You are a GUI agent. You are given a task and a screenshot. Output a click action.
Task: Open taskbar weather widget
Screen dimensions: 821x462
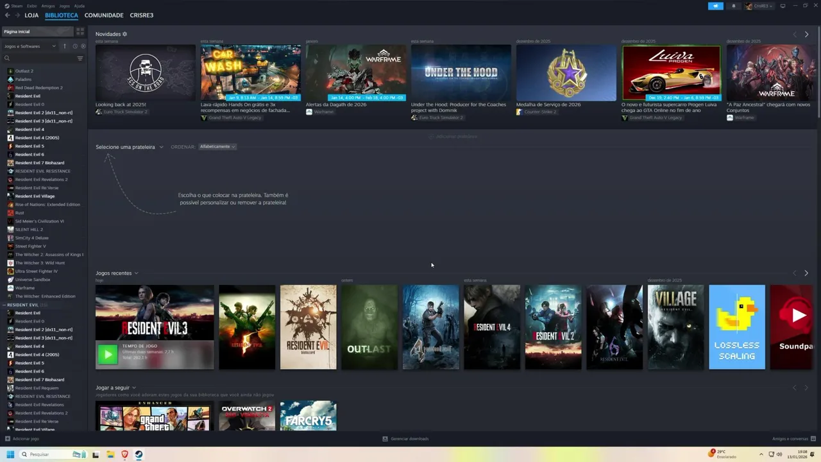tap(722, 454)
